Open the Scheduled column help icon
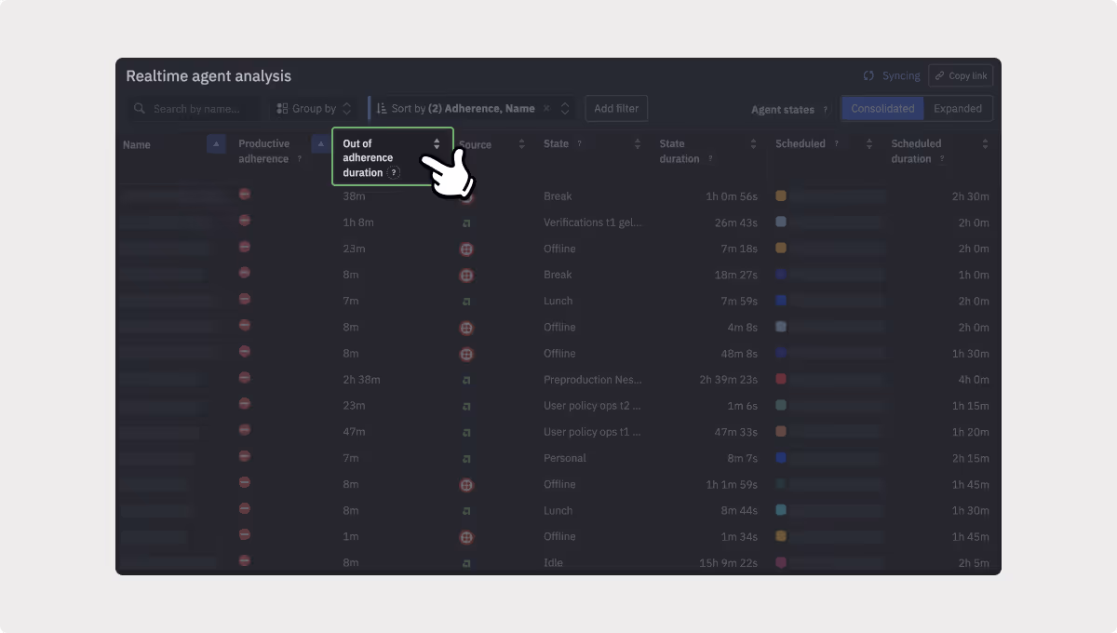 click(x=836, y=144)
